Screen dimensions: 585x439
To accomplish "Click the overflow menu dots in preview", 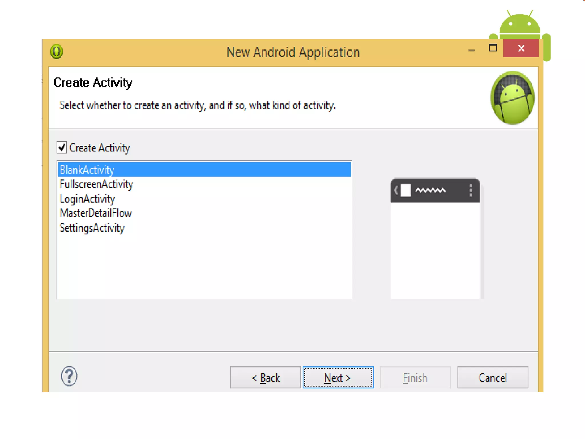I will pyautogui.click(x=471, y=190).
